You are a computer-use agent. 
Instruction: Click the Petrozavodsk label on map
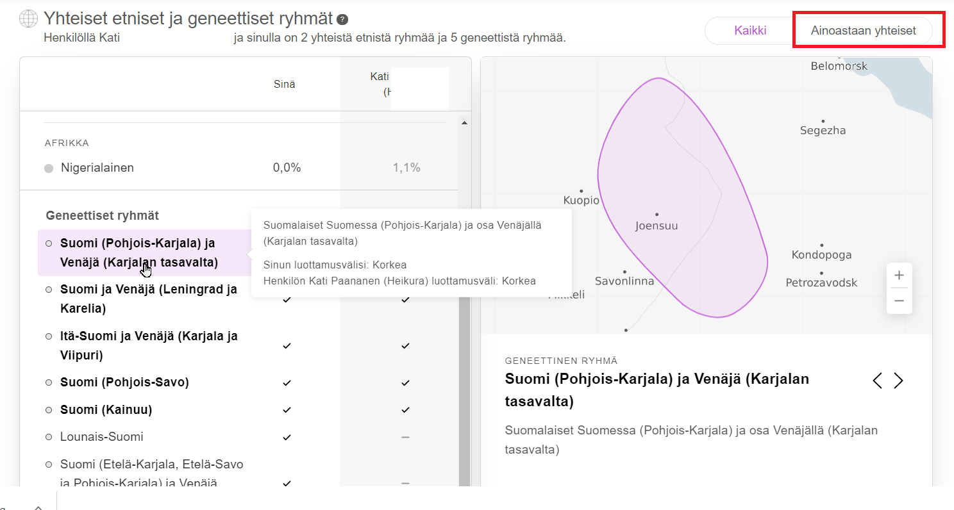pos(821,283)
